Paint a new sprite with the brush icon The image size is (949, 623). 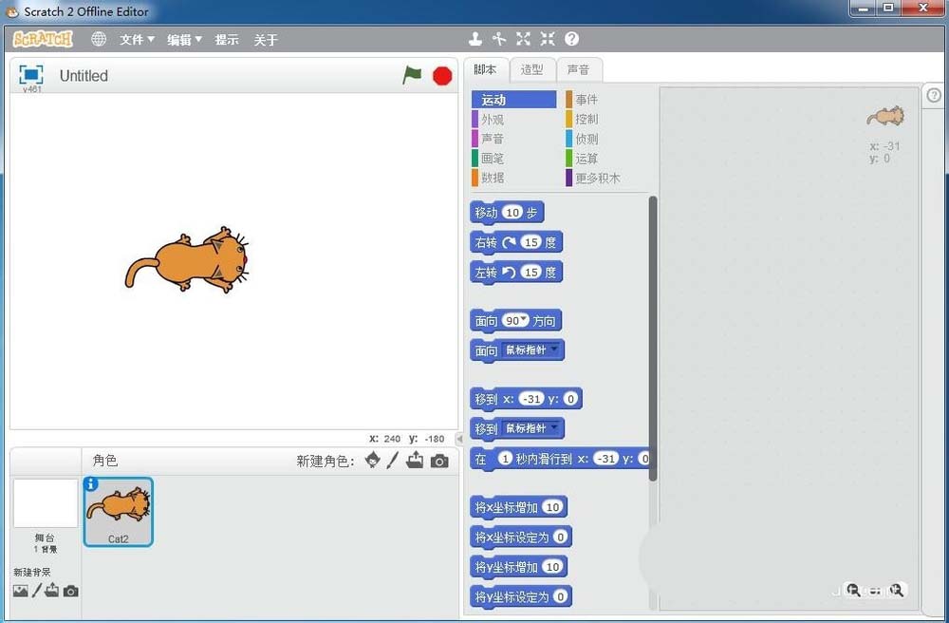(391, 462)
